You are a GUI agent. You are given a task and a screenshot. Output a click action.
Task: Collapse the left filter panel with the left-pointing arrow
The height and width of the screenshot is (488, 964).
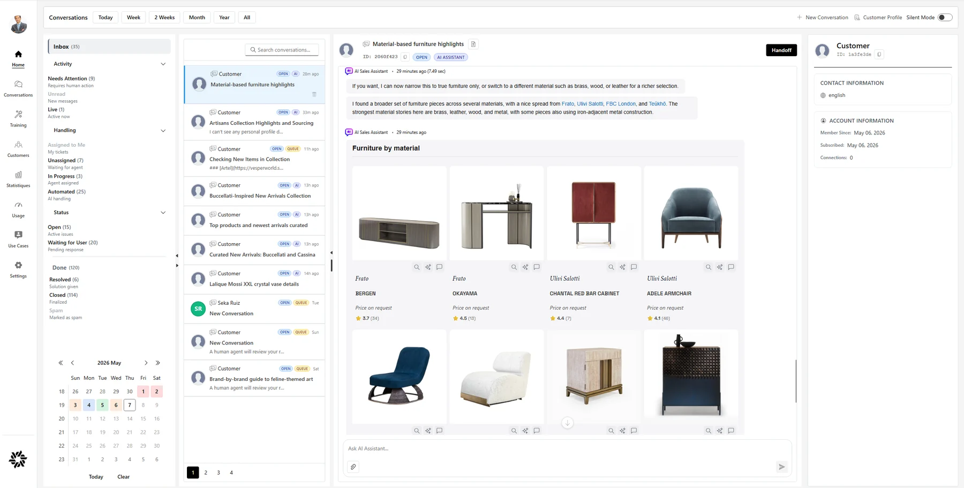(x=177, y=256)
